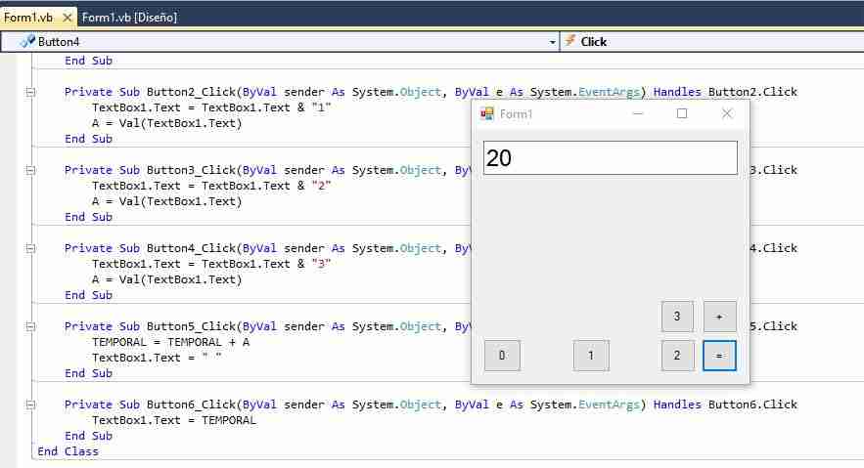Click the Button3_Click method name

tap(192, 170)
